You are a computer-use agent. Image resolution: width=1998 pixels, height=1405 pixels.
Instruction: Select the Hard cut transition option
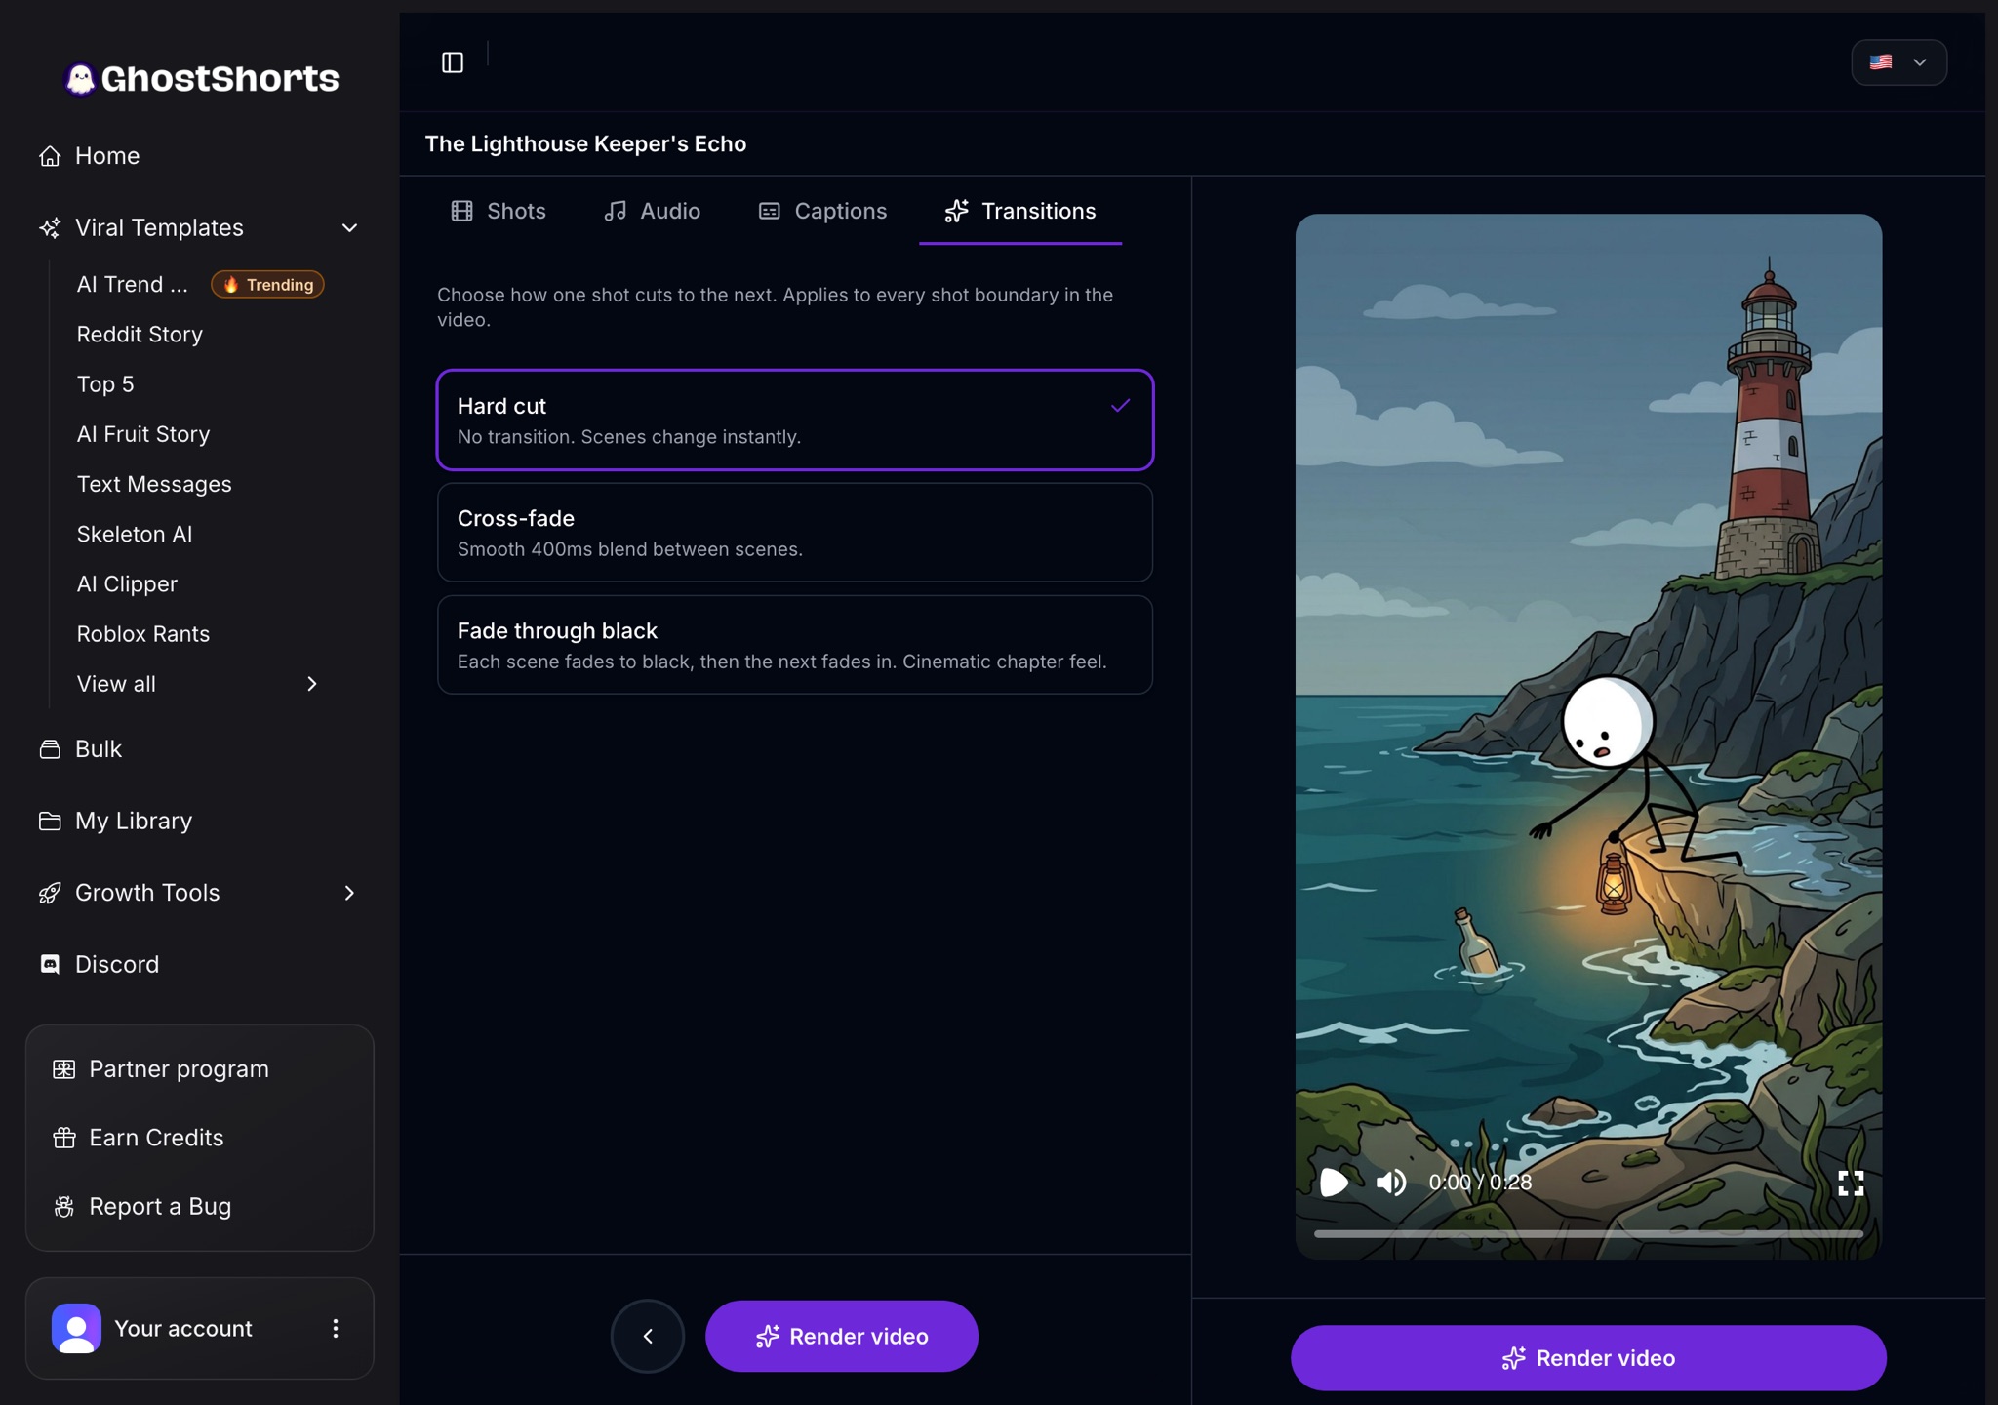[795, 421]
